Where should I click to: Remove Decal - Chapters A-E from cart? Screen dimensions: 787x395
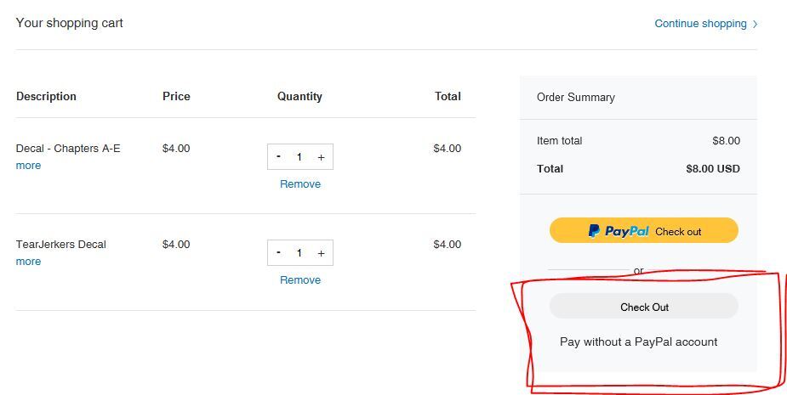[300, 184]
